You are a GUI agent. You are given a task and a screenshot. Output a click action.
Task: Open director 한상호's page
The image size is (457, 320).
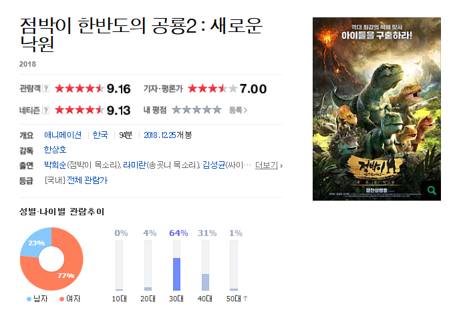[x=55, y=149]
